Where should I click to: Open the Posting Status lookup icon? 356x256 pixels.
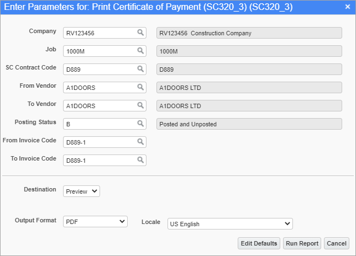coord(140,124)
